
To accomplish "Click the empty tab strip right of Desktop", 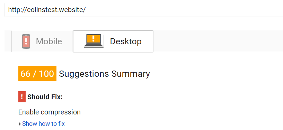I will 218,41.
